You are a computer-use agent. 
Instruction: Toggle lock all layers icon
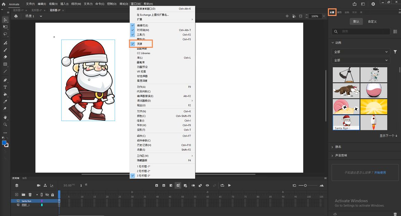click(52, 195)
